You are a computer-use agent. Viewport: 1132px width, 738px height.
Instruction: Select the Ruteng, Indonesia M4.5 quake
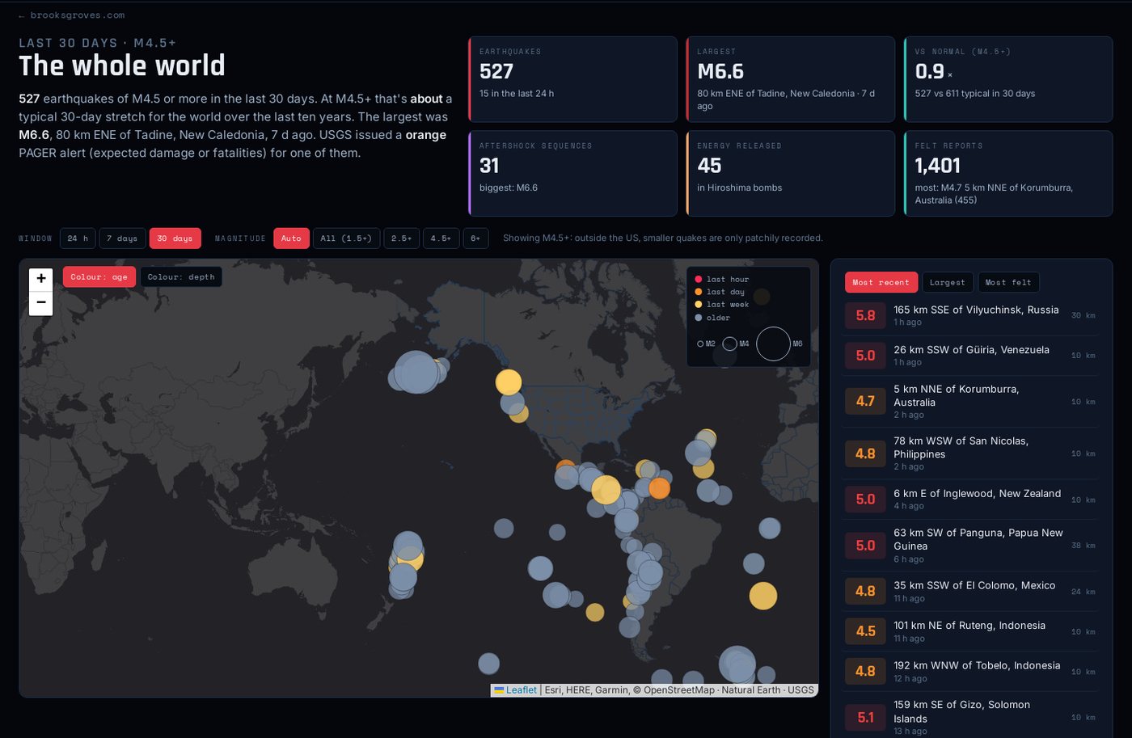971,631
